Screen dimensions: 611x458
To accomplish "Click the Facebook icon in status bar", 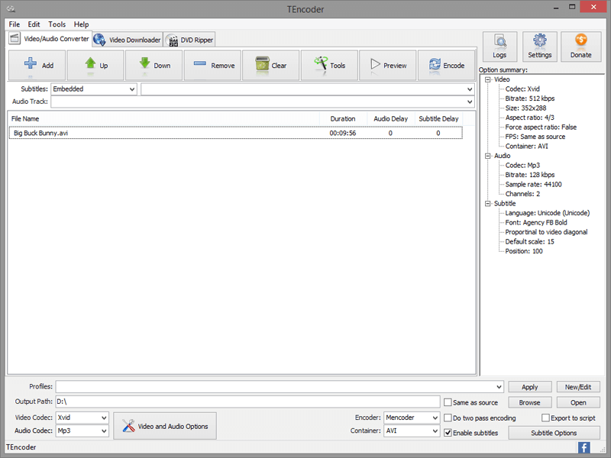I will [584, 447].
